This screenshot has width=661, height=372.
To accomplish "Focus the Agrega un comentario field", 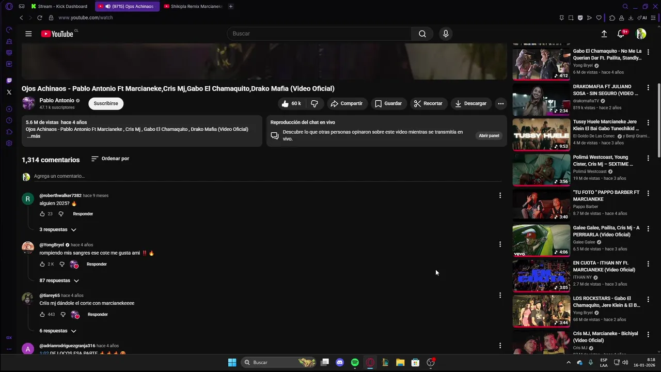I will pos(267,176).
